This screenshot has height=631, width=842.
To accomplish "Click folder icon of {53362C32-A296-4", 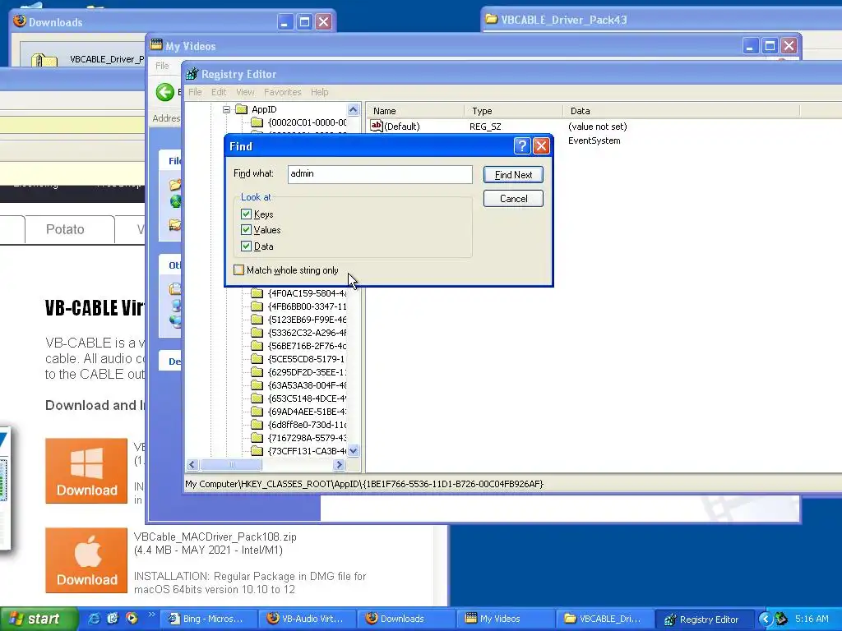I will pos(257,333).
